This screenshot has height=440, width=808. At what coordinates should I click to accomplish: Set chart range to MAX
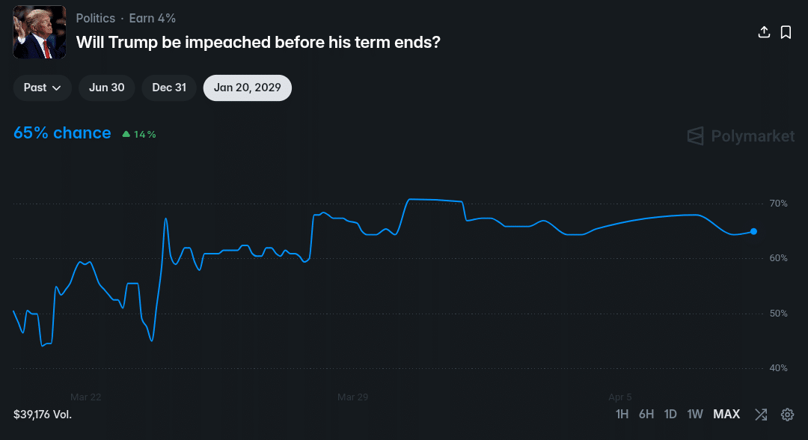pos(726,415)
